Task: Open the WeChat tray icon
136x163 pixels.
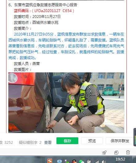Action: 82,161
